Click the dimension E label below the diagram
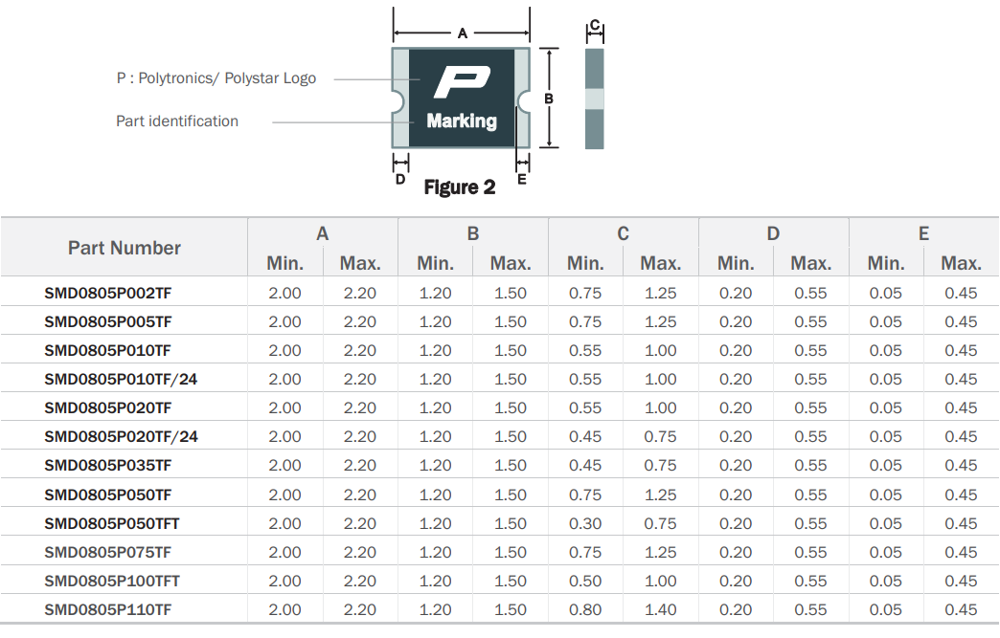Image resolution: width=1000 pixels, height=638 pixels. [x=522, y=179]
